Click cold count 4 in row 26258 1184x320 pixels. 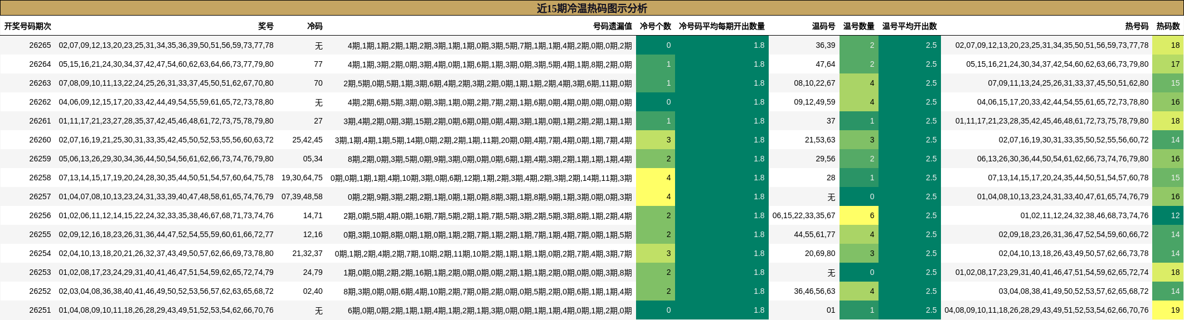coord(656,178)
